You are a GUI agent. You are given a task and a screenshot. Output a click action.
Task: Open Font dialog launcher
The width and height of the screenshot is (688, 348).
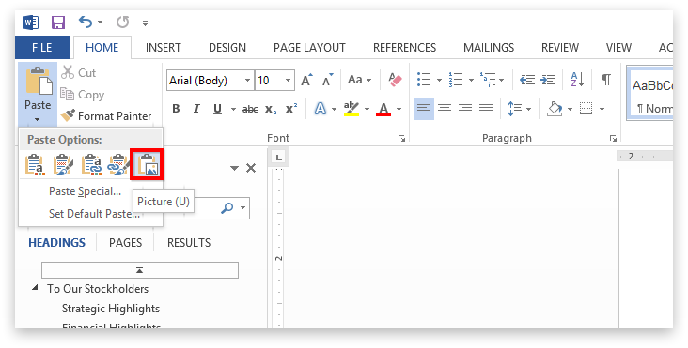click(x=401, y=138)
